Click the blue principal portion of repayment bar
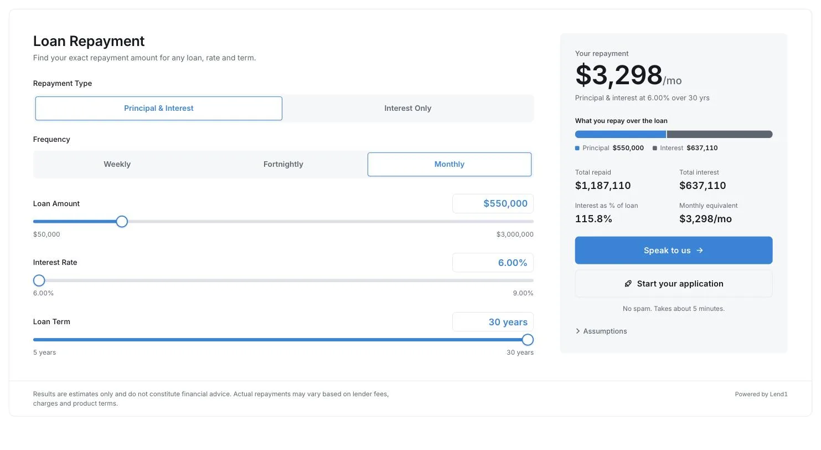Image resolution: width=821 pixels, height=450 pixels. 621,134
